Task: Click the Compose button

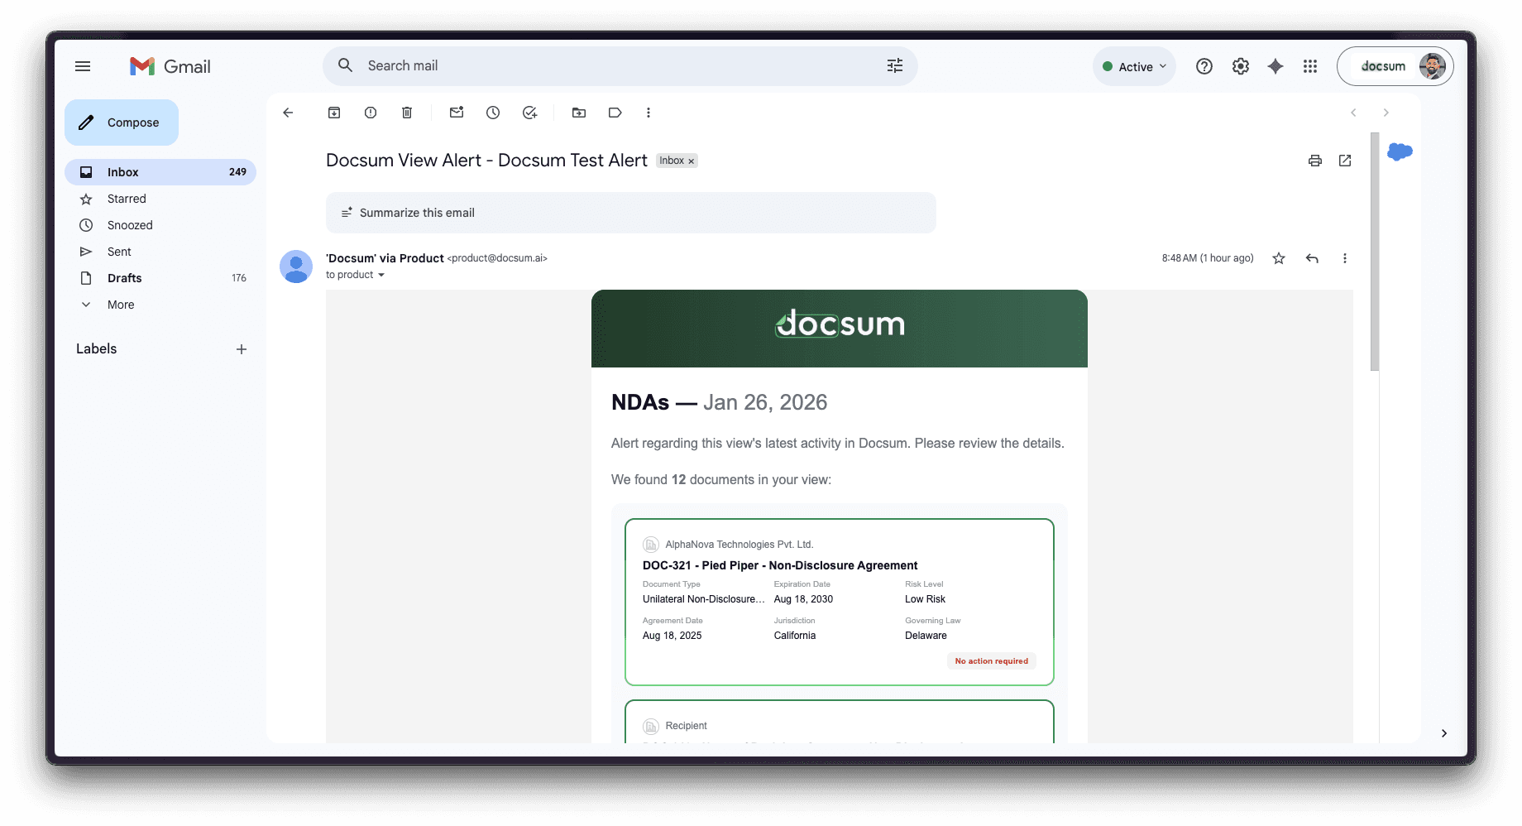Action: point(122,122)
